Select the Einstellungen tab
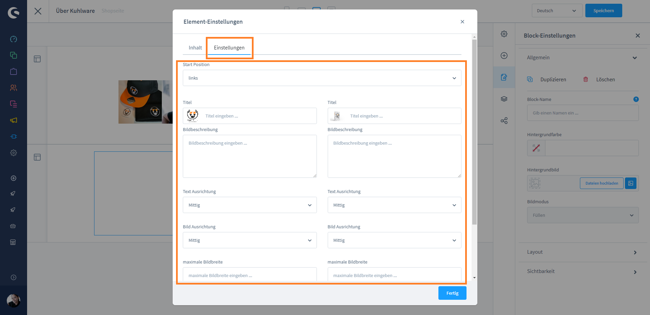 pos(229,48)
